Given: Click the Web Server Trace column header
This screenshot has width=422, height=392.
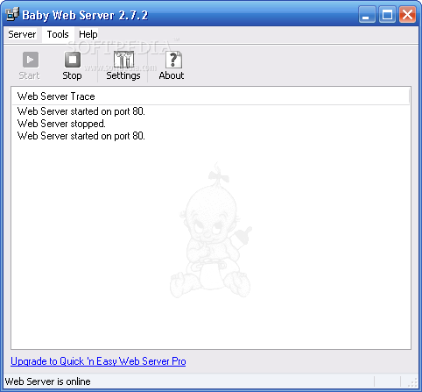Looking at the screenshot, I should [211, 96].
